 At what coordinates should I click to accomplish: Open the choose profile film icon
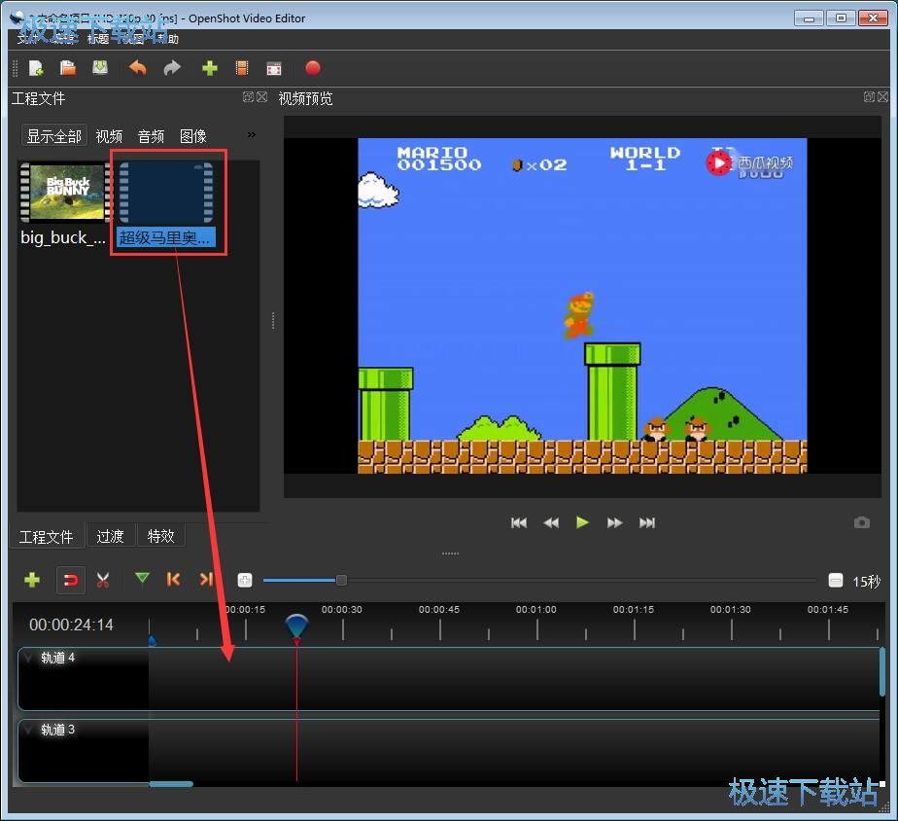coord(242,68)
